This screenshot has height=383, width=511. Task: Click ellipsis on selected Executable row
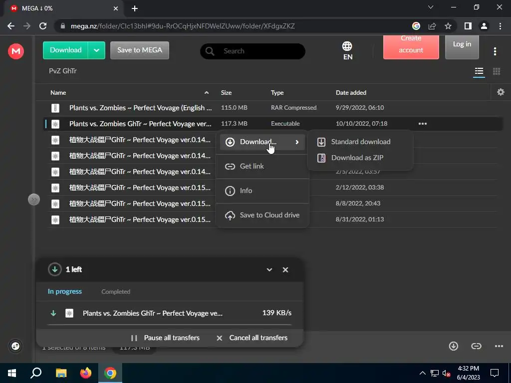tap(423, 124)
